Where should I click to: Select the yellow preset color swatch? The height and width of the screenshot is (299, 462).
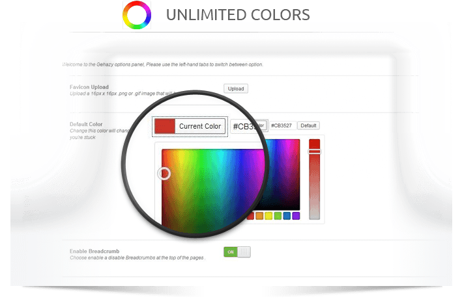pos(268,215)
